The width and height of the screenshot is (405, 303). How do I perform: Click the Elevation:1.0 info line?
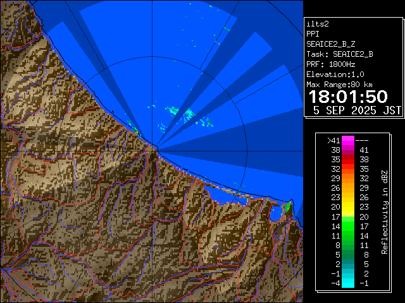point(333,74)
